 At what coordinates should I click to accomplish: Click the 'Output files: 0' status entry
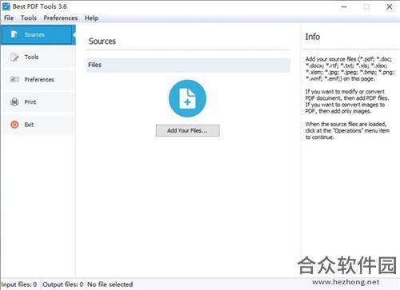pyautogui.click(x=63, y=284)
